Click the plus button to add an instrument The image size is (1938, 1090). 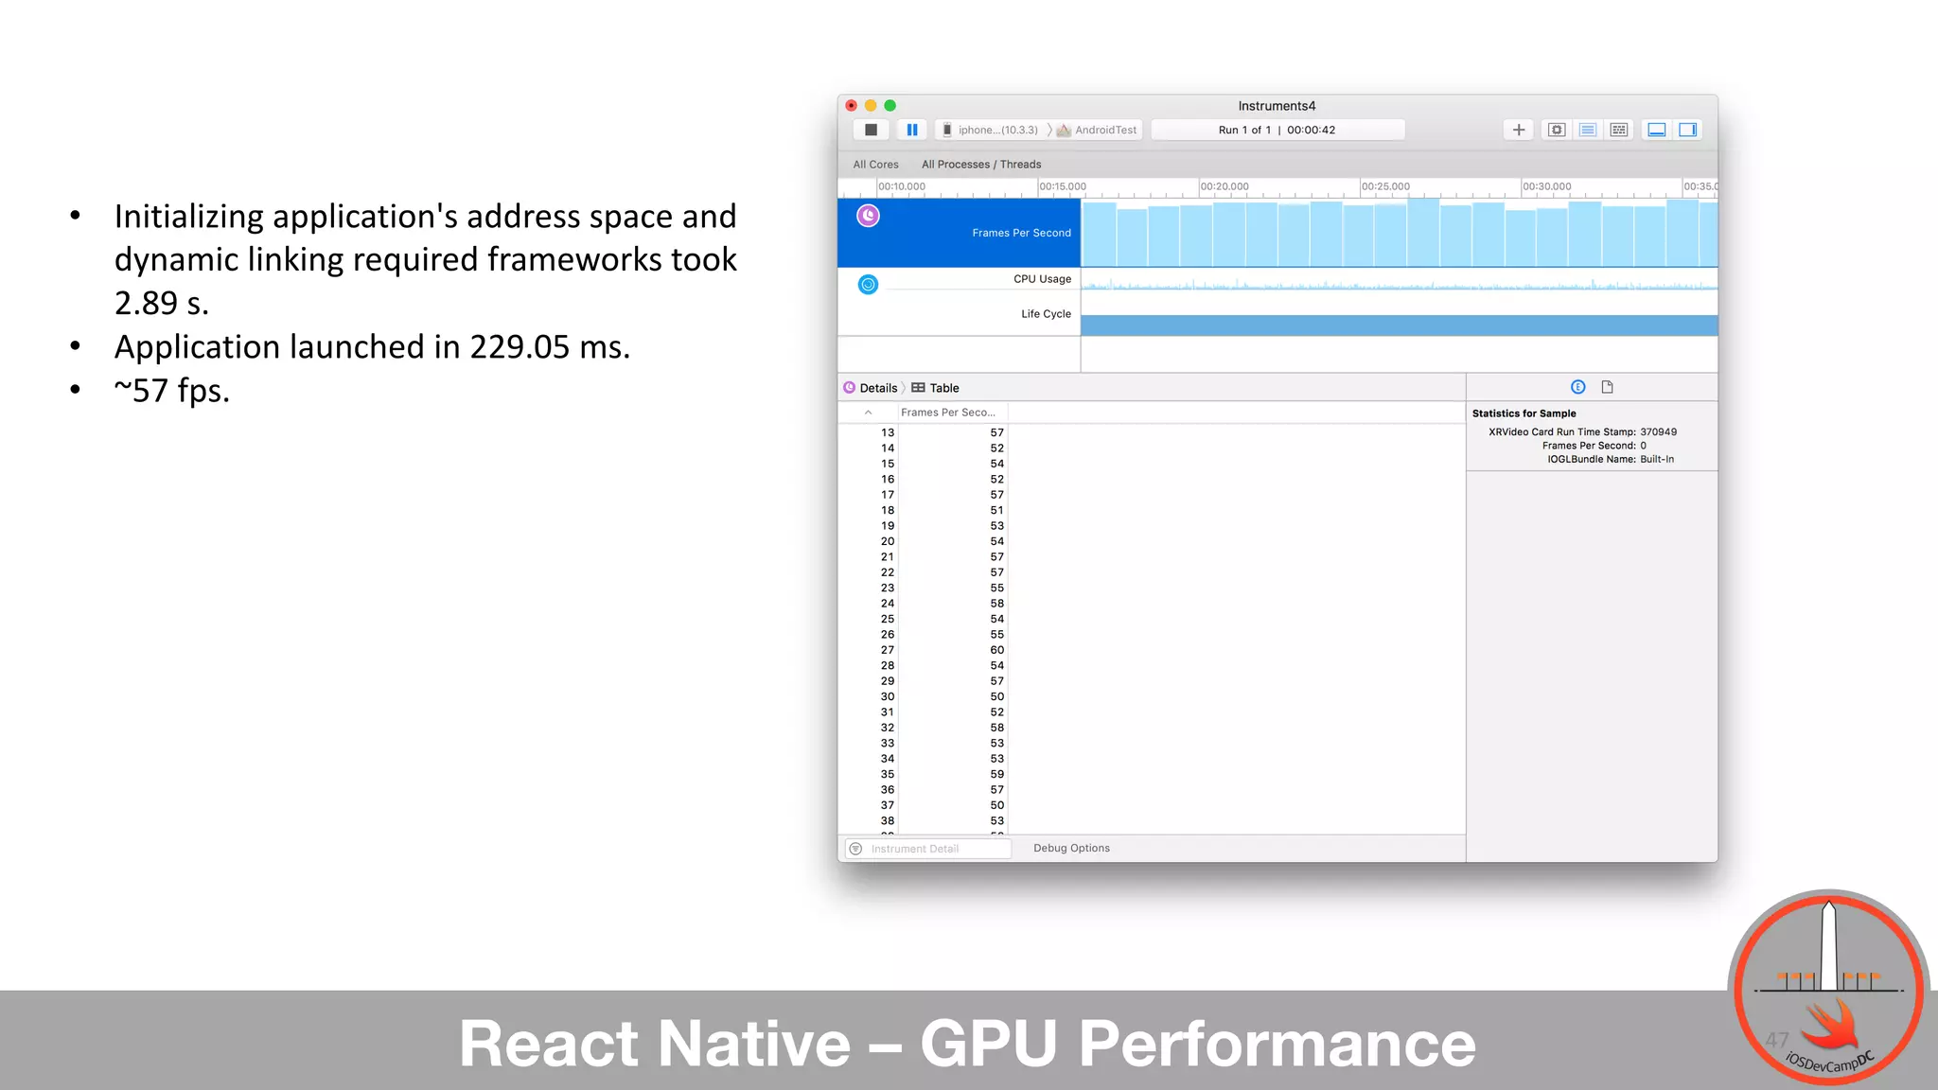[x=1519, y=130]
